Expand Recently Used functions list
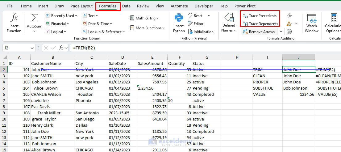This screenshot has width=341, height=152. (x=61, y=16)
